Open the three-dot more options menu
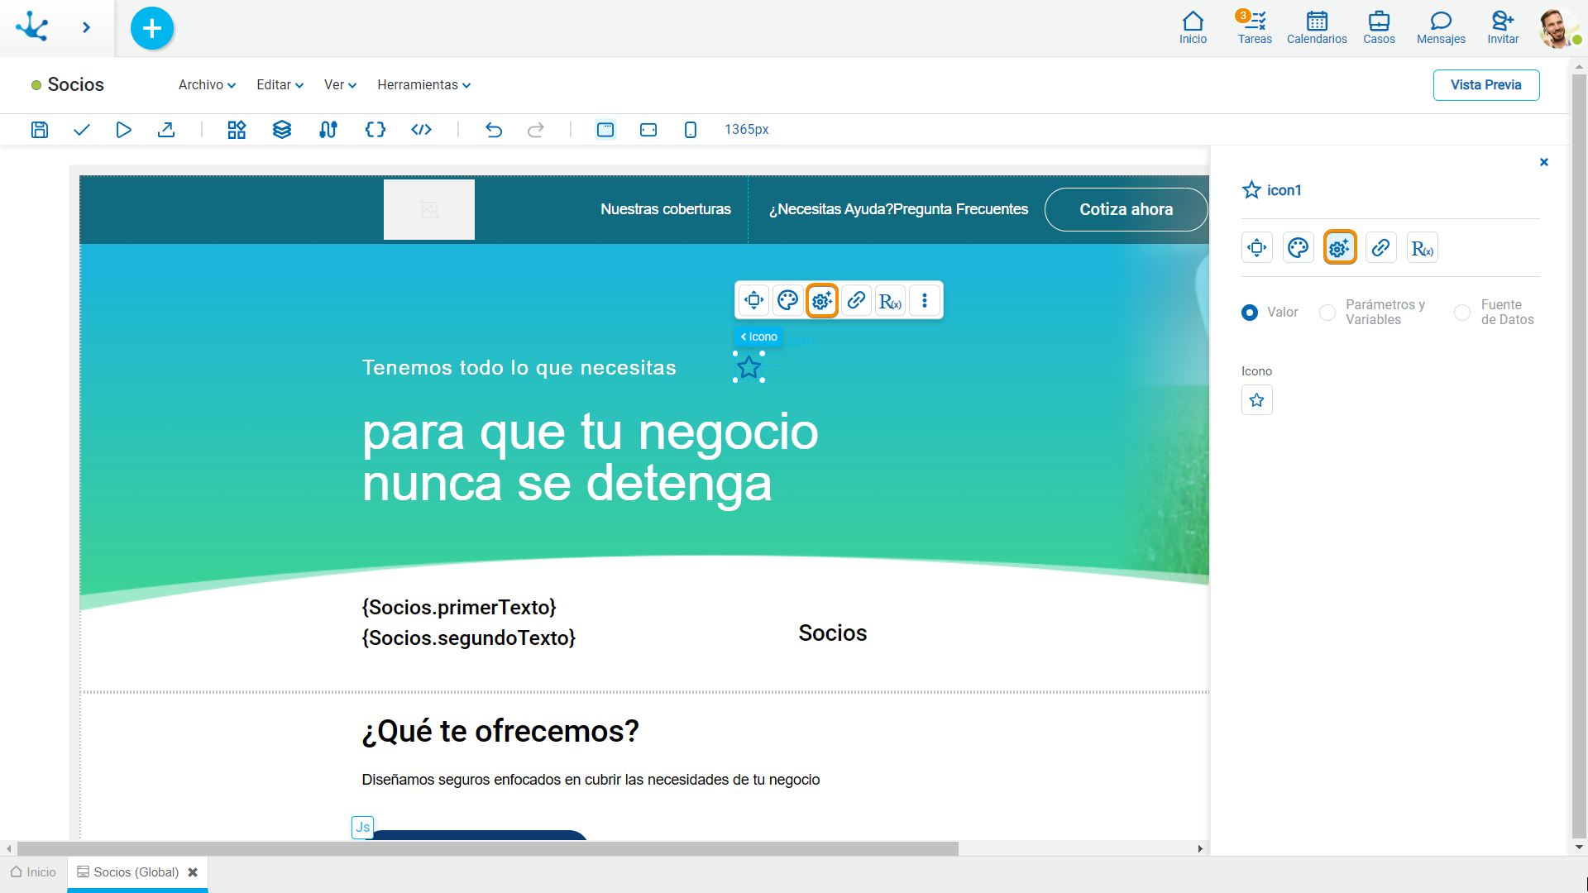 pyautogui.click(x=925, y=300)
